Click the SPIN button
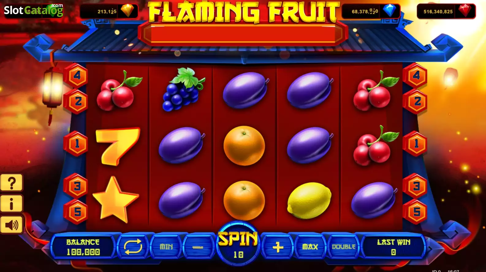Screen dimensions: 486x272 click(238, 244)
